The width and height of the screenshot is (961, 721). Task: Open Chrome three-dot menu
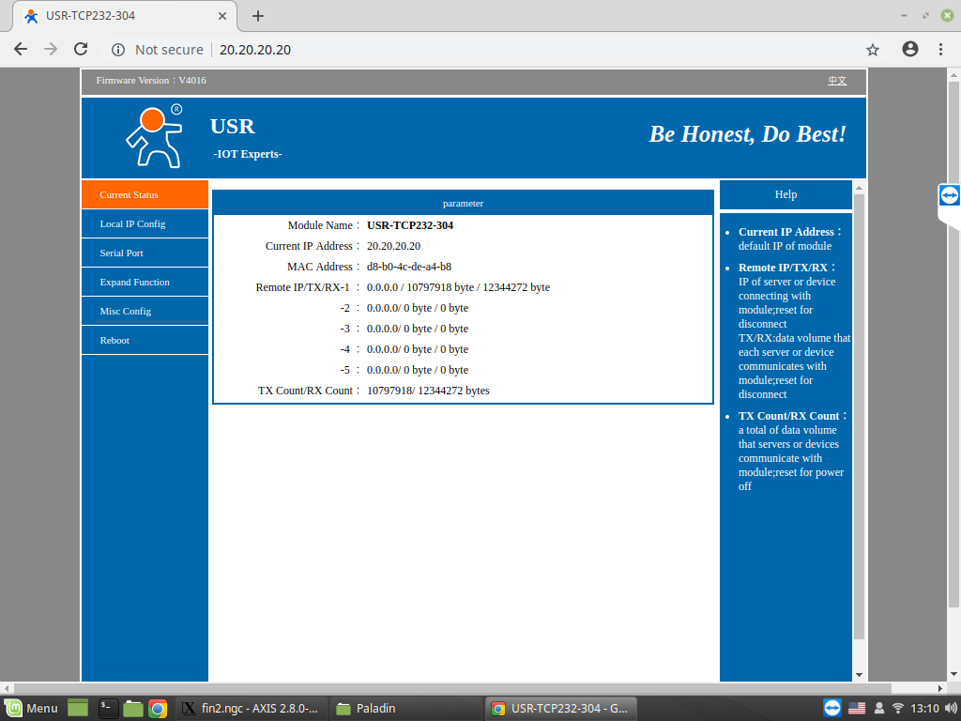click(940, 49)
